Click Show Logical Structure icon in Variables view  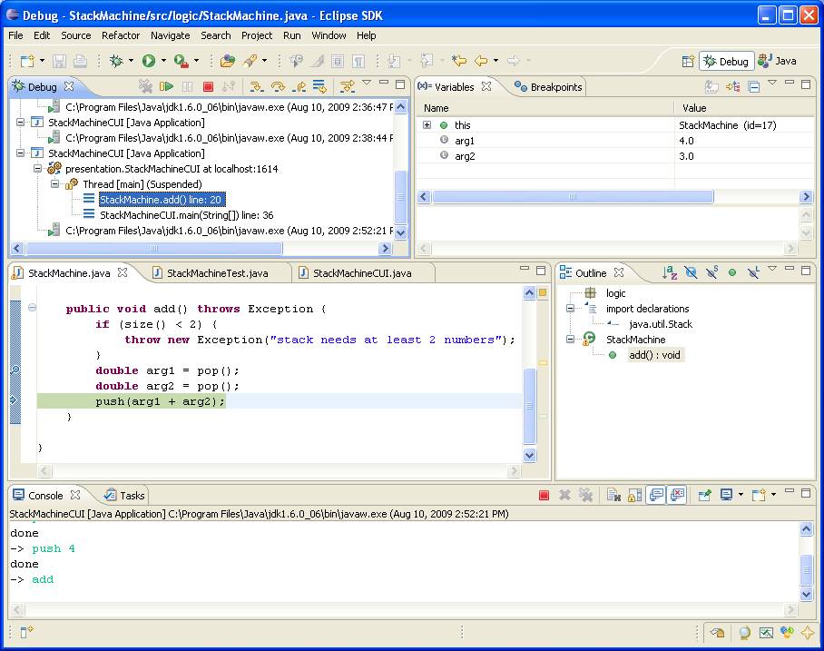pos(733,87)
